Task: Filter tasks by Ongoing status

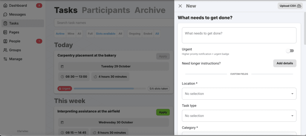Action: [134, 34]
